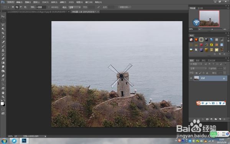Select the Crop tool

pos(3,33)
